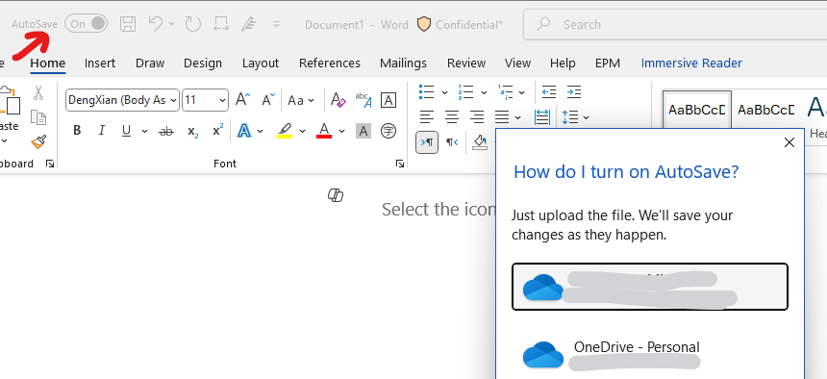The image size is (827, 379).
Task: Click the Search box
Action: (675, 24)
